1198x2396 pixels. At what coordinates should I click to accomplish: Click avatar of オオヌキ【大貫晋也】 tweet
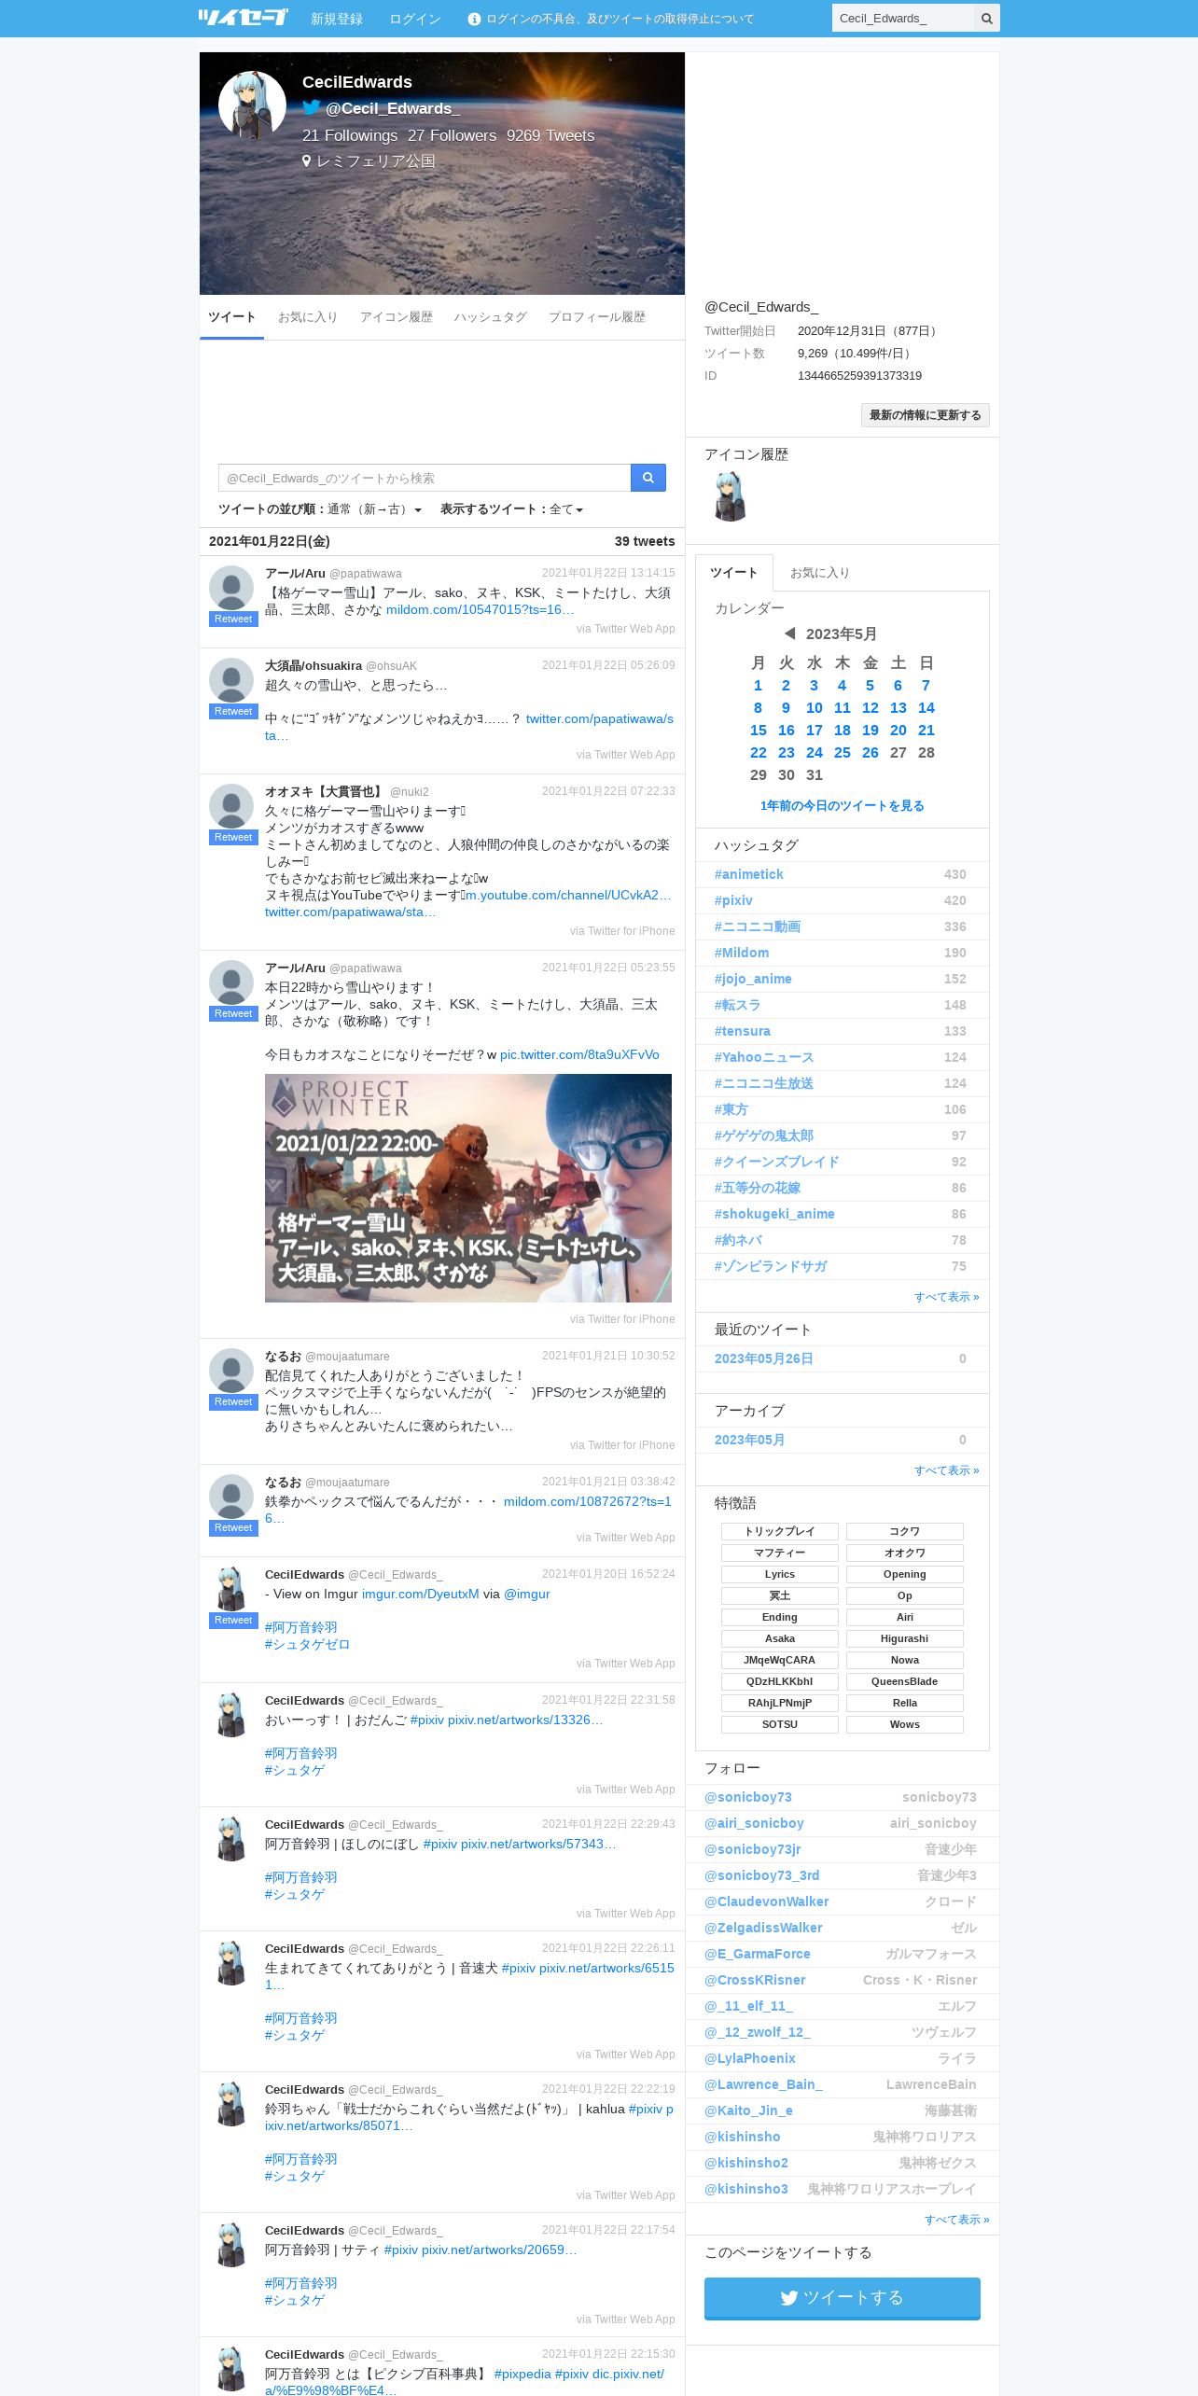tap(231, 806)
